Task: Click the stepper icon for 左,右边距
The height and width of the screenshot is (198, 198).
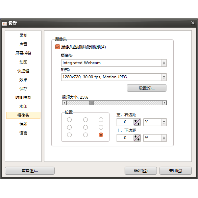Action: click(137, 122)
